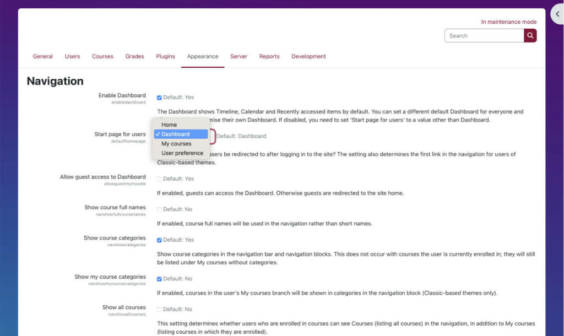564x336 pixels.
Task: Switch to the Grades tab
Action: point(134,56)
